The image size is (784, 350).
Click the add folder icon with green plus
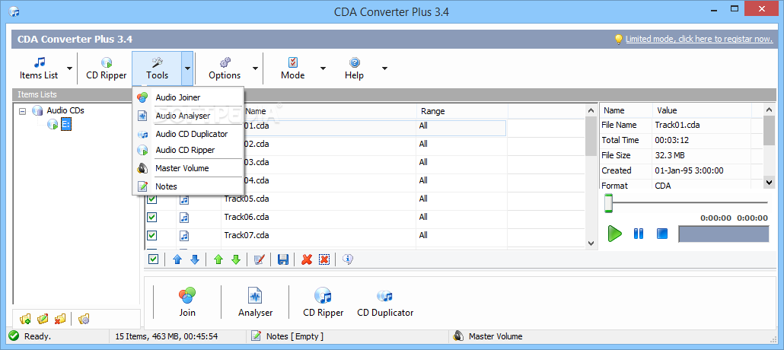pos(25,319)
